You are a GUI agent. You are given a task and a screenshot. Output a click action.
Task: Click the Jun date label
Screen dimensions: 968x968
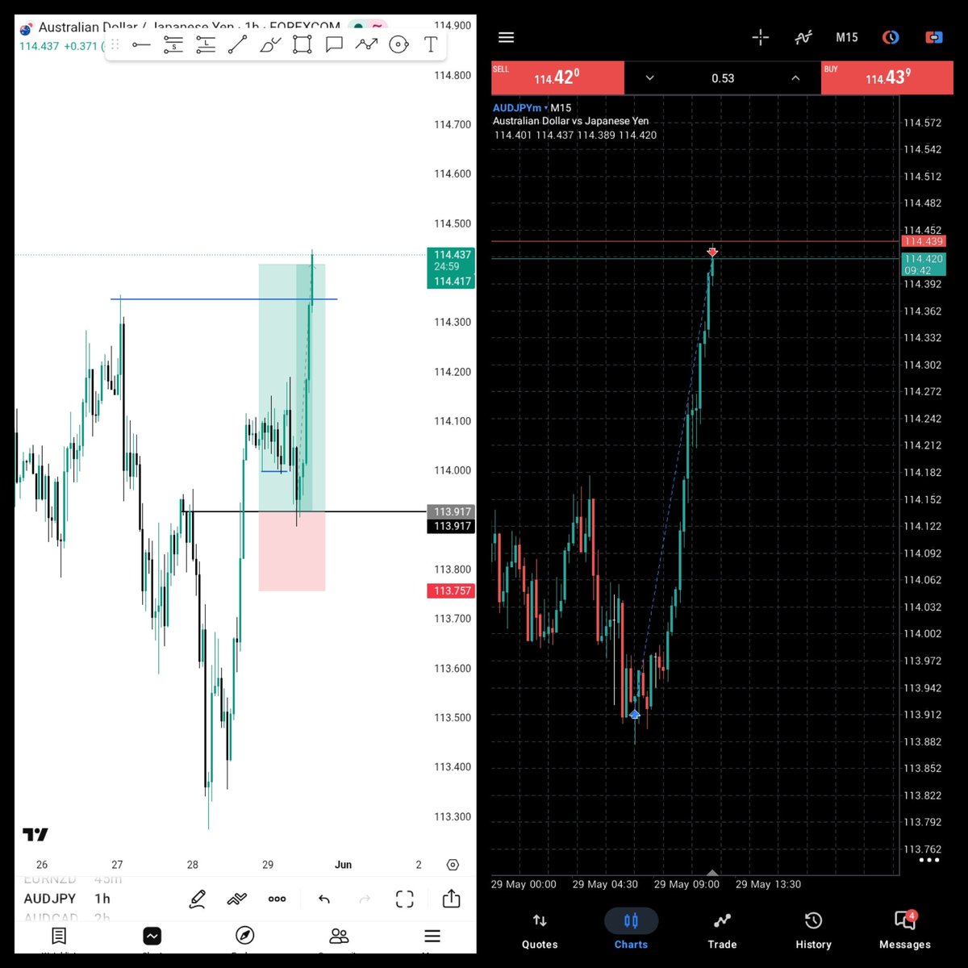coord(344,865)
